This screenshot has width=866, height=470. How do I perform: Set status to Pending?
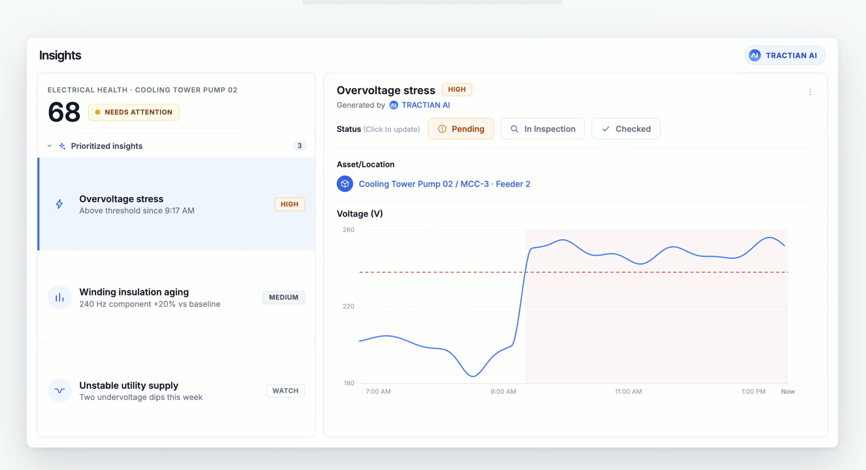(x=461, y=129)
